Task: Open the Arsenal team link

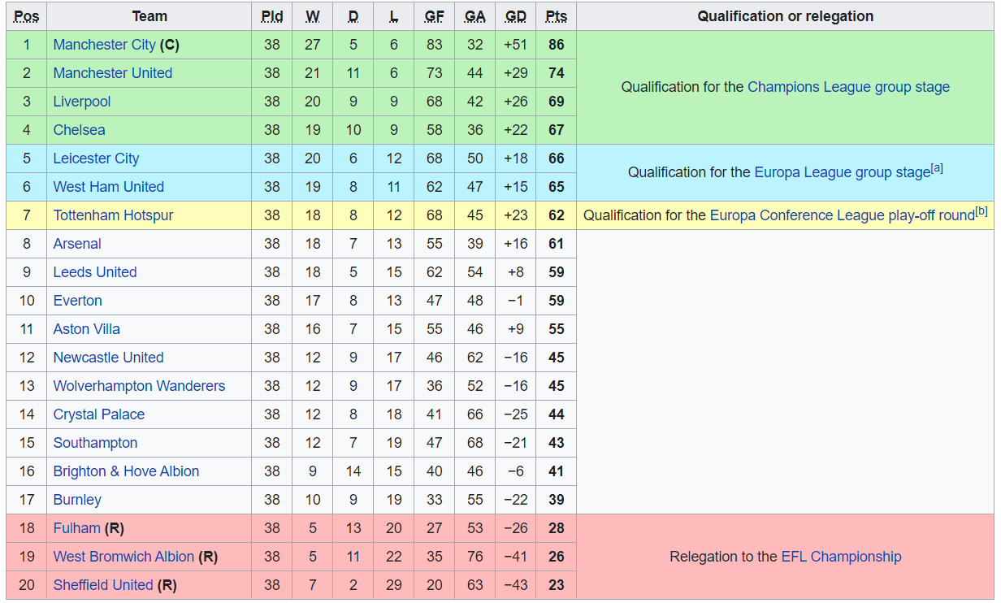Action: coord(77,244)
